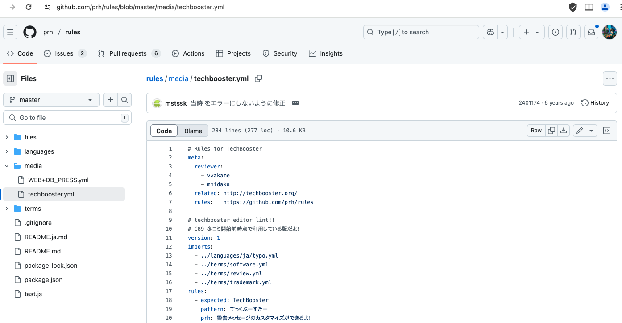View file History
622x323 pixels.
tap(595, 103)
